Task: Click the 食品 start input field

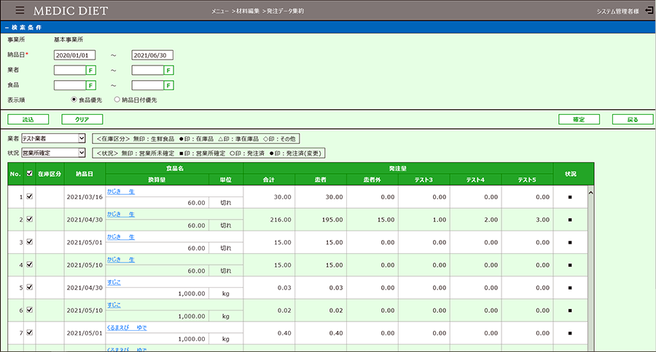Action: (x=70, y=85)
